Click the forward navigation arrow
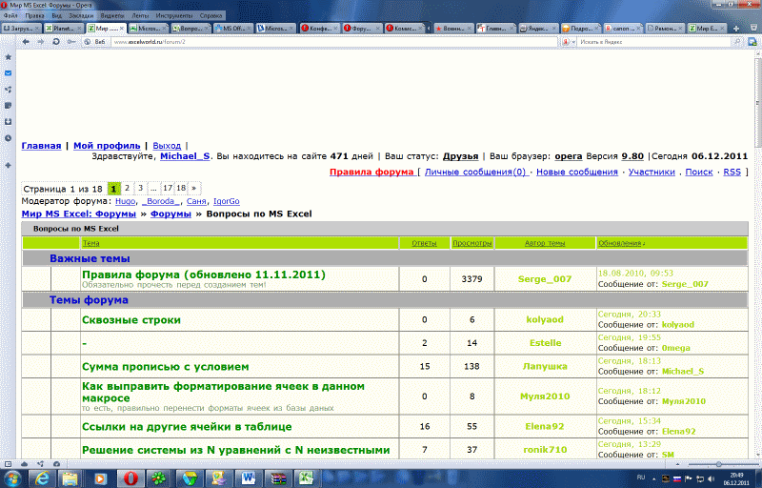This screenshot has height=488, width=762. [41, 42]
